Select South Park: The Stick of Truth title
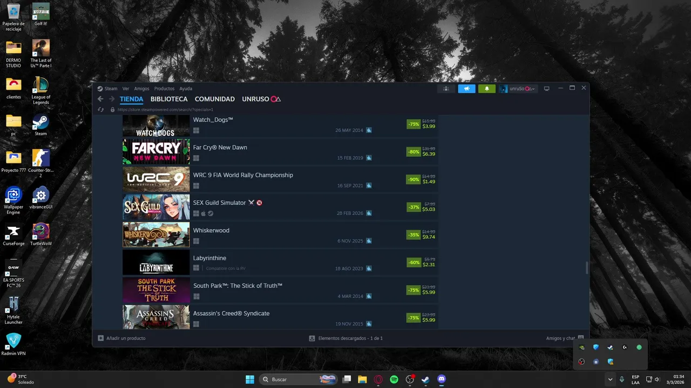Screen dimensions: 691x388 (x=238, y=286)
